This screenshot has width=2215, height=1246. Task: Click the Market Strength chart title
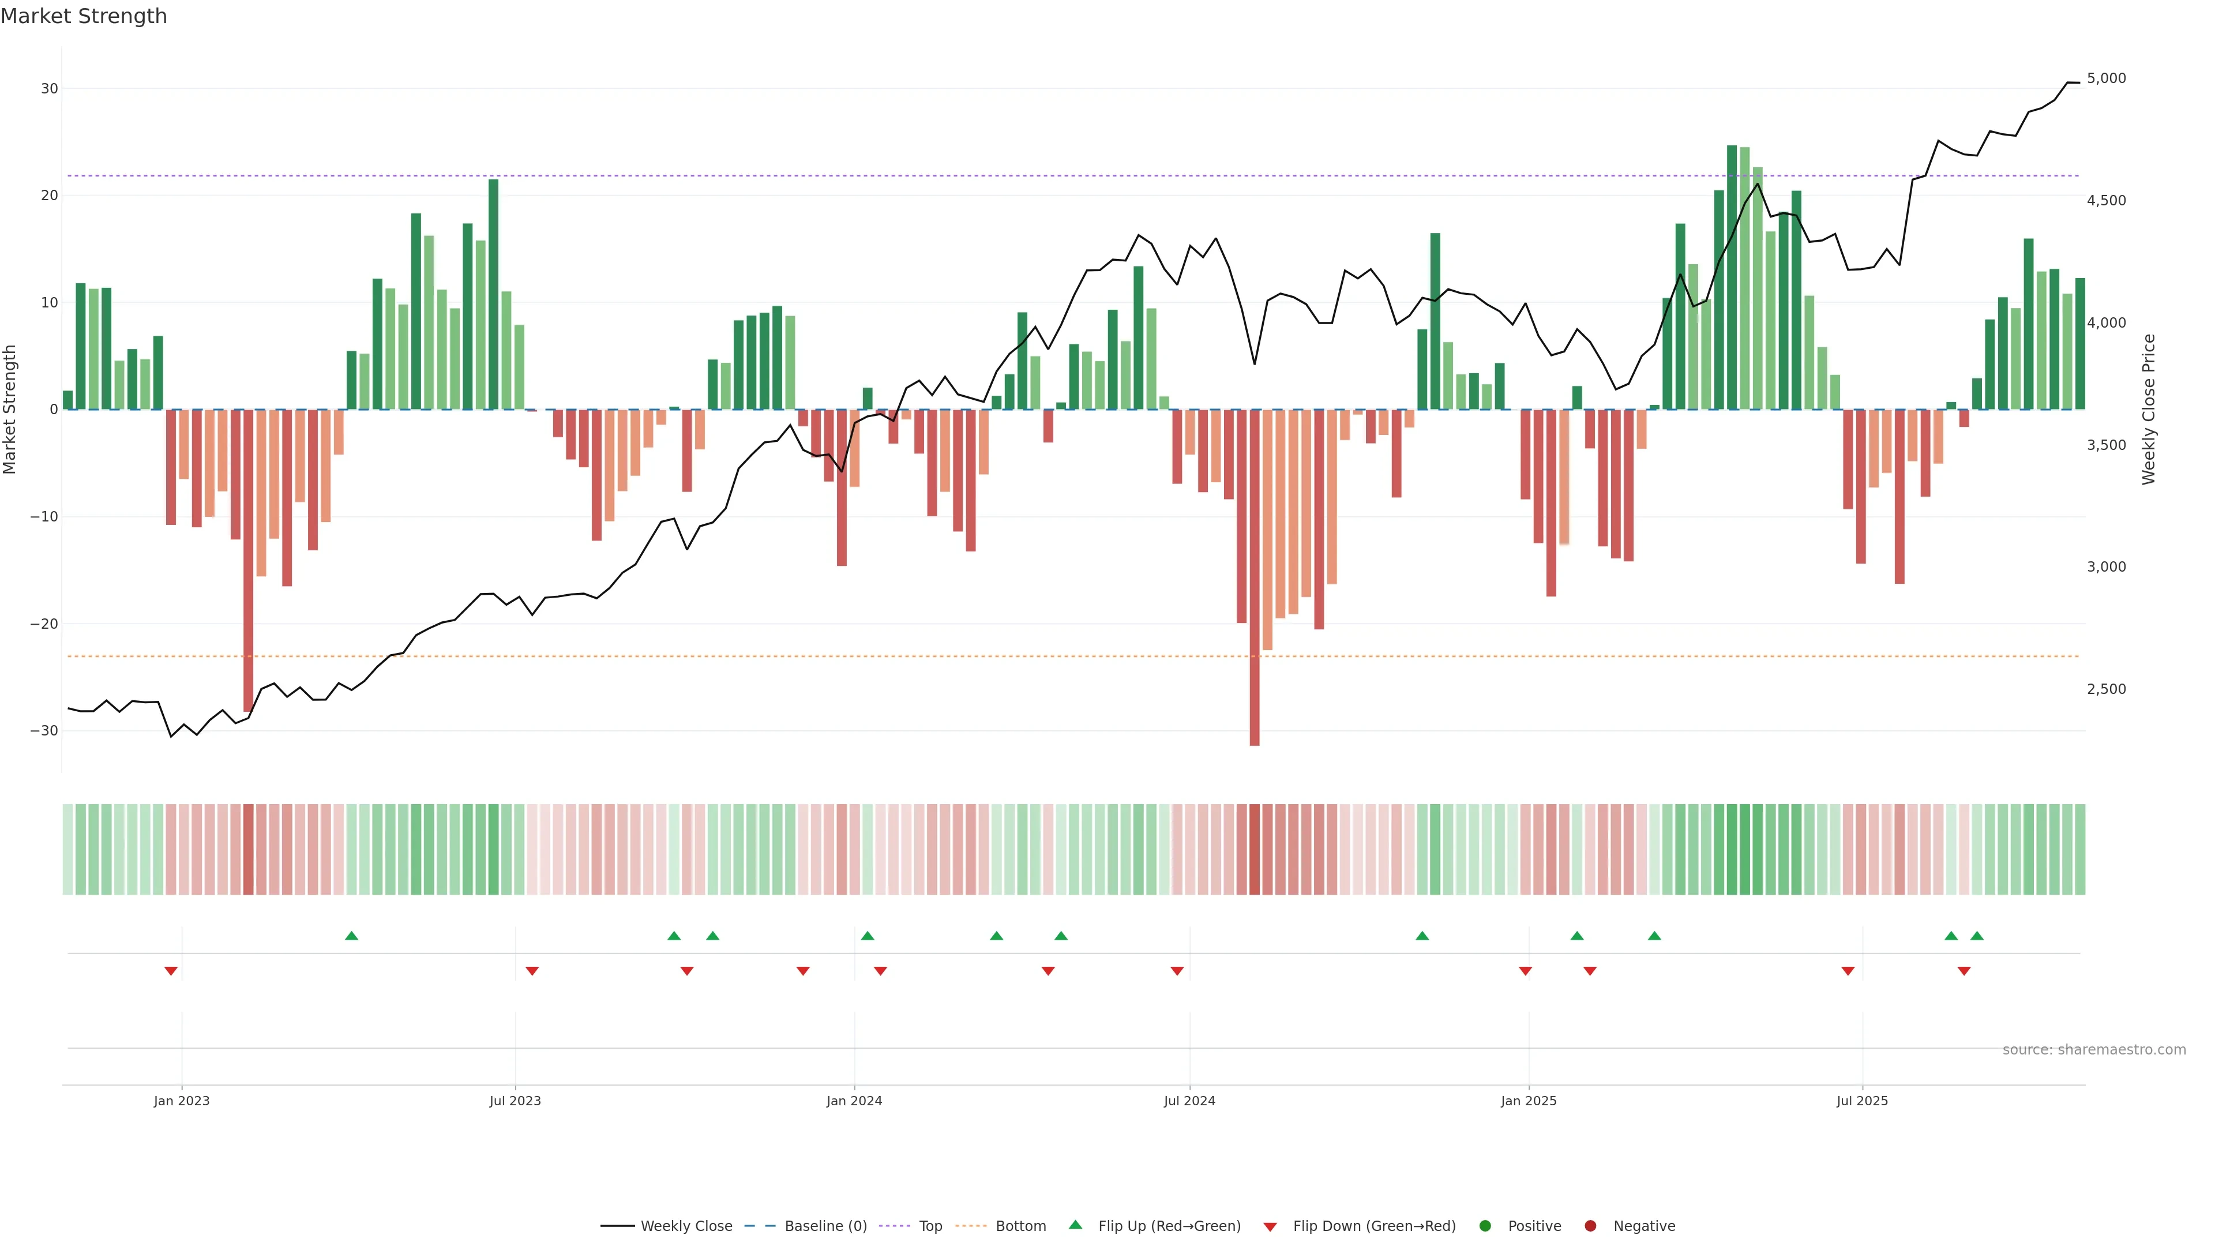(x=84, y=16)
